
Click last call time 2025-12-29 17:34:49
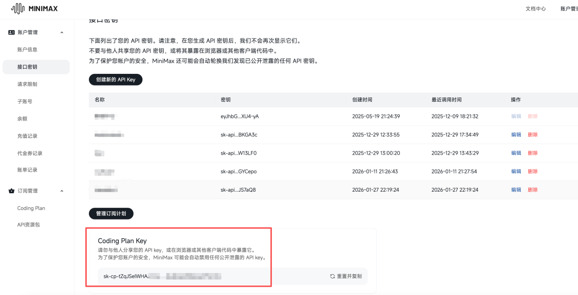(455, 134)
